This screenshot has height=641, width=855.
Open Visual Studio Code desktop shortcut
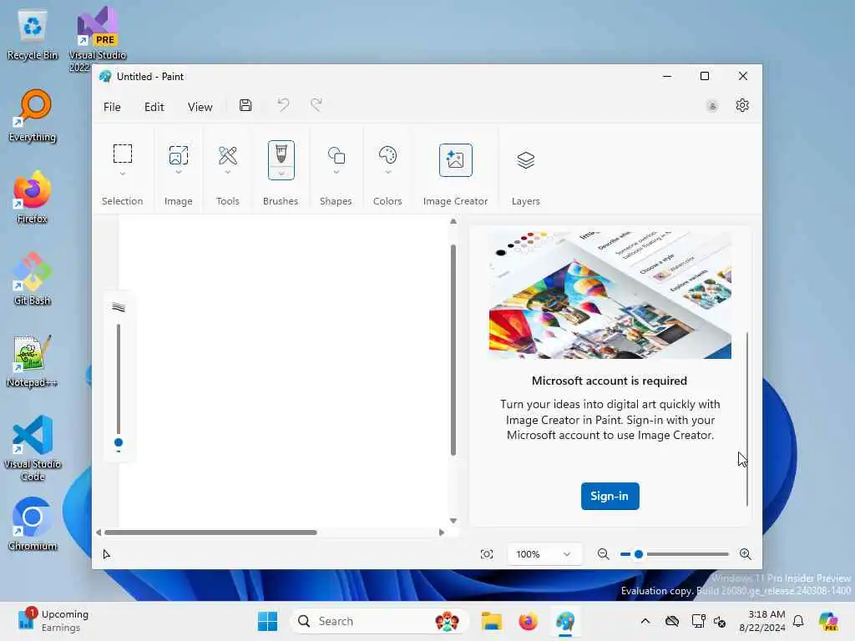pyautogui.click(x=33, y=448)
